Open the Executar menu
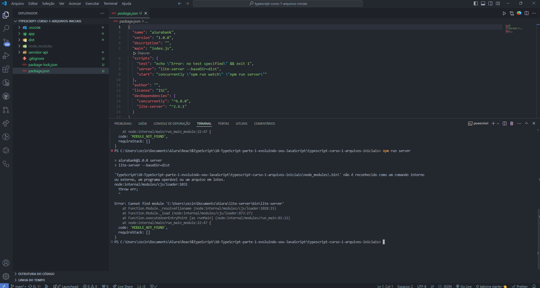Viewport: 540px width, 288px height. click(92, 3)
